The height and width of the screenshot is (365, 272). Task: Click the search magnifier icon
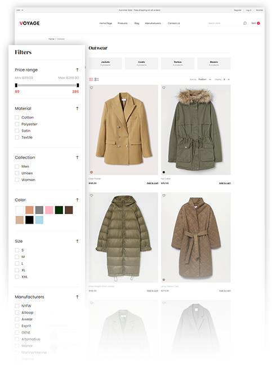245,23
